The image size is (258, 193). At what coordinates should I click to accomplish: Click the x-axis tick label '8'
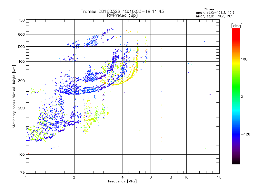pyautogui.click(x=171, y=177)
